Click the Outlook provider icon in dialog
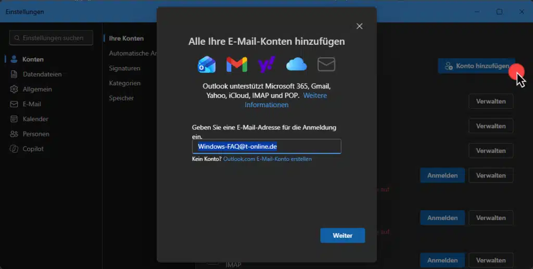This screenshot has width=533, height=269. point(207,64)
